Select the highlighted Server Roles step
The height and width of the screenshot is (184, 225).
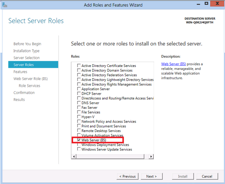pyautogui.click(x=33, y=65)
